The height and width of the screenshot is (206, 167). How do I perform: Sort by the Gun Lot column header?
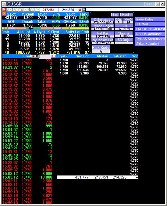pyautogui.click(x=82, y=56)
